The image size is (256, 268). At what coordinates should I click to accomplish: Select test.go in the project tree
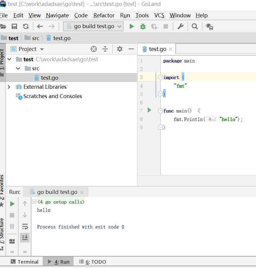point(71,78)
